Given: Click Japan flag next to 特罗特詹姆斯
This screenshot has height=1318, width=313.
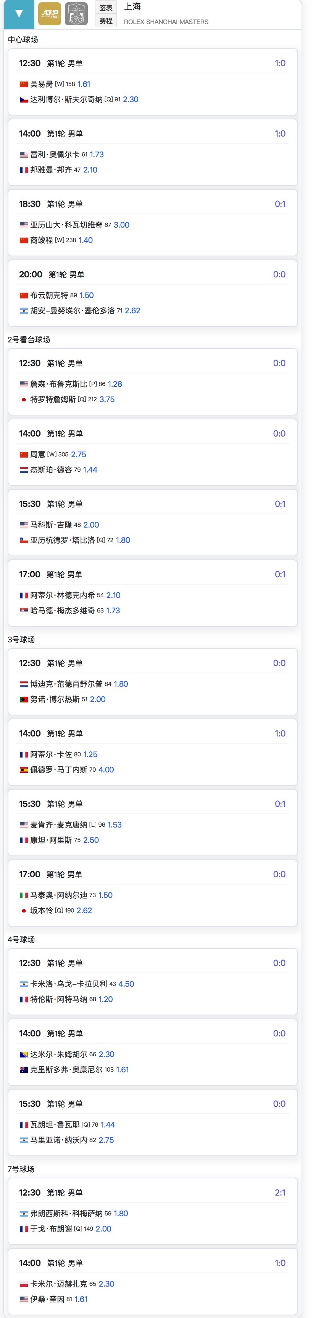Looking at the screenshot, I should tap(24, 399).
